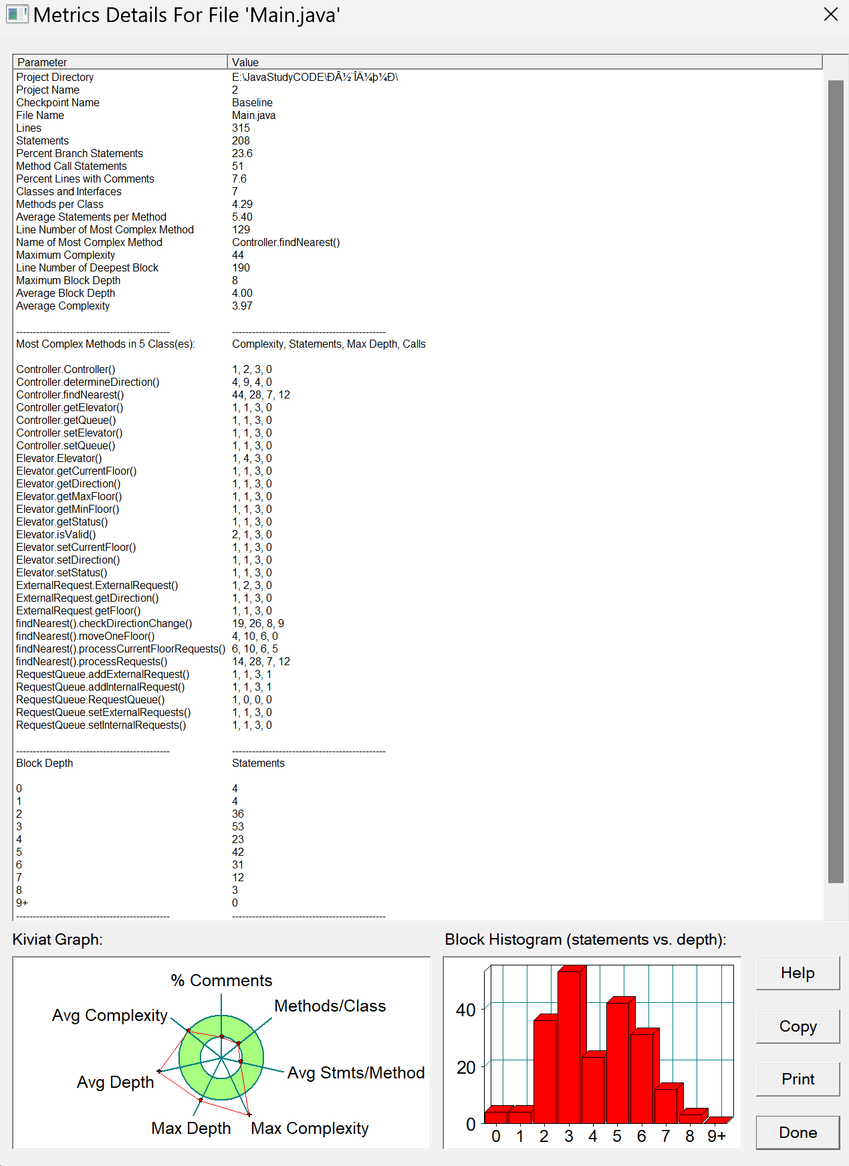Click the window icon beside the title
The width and height of the screenshot is (849, 1166).
[x=17, y=14]
